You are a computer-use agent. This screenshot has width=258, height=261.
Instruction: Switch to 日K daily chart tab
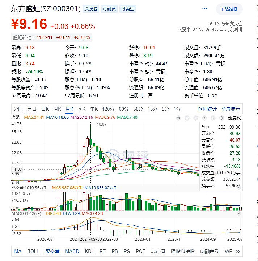pos(45,109)
